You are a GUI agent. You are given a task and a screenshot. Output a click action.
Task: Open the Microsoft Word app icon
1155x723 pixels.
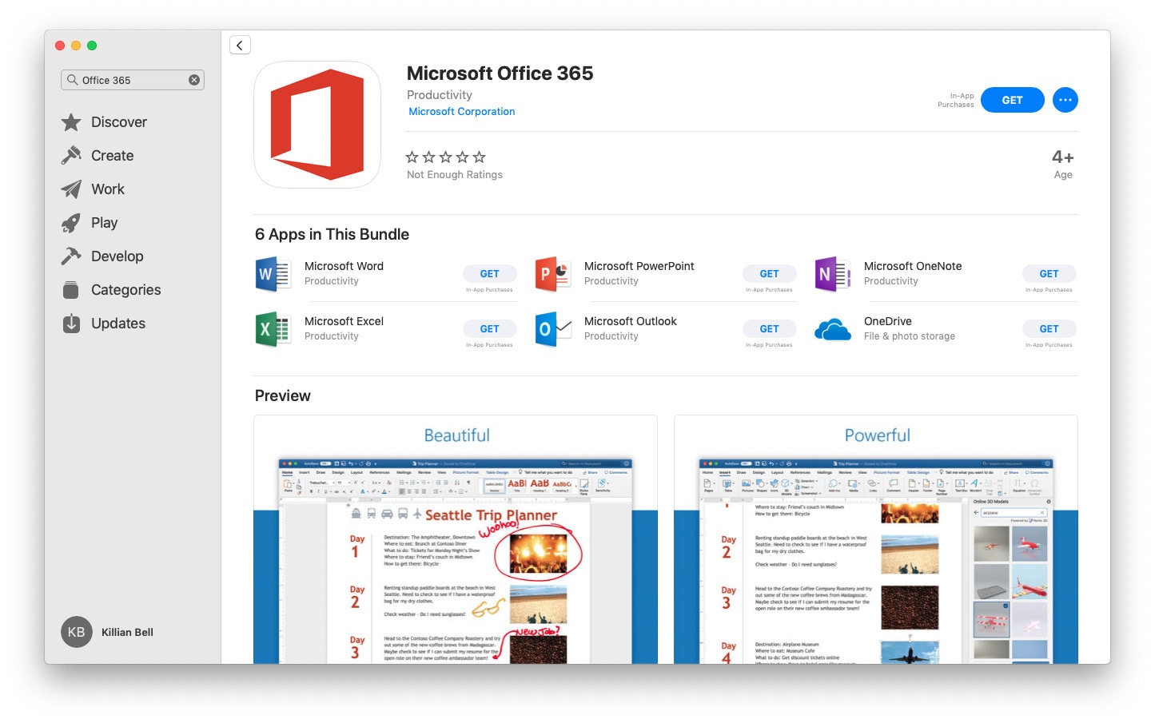tap(273, 274)
